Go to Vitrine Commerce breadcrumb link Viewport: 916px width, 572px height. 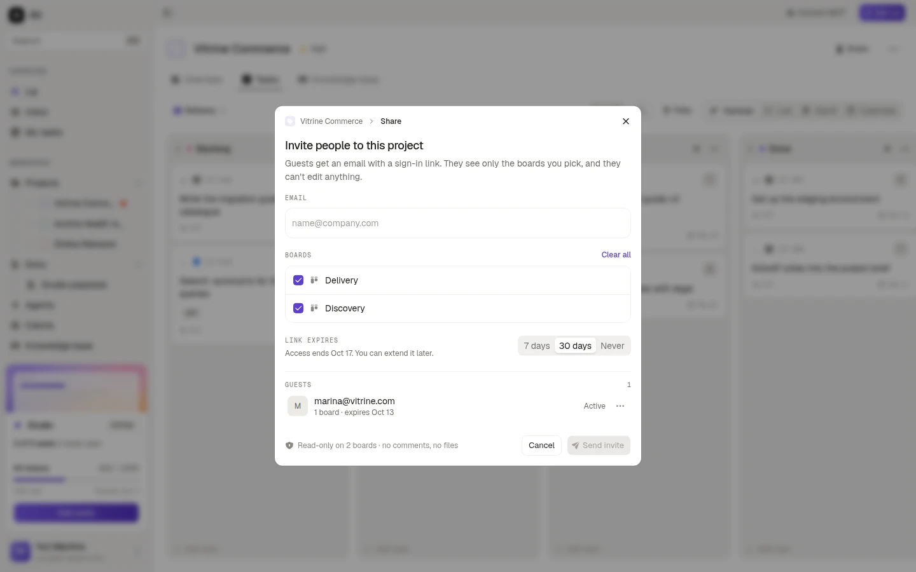pos(331,121)
